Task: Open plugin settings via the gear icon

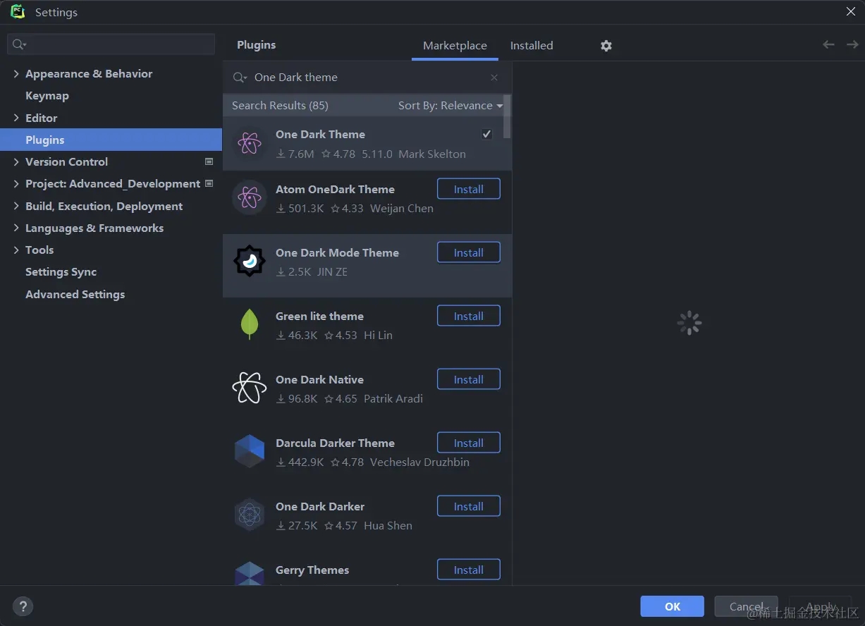Action: [606, 45]
